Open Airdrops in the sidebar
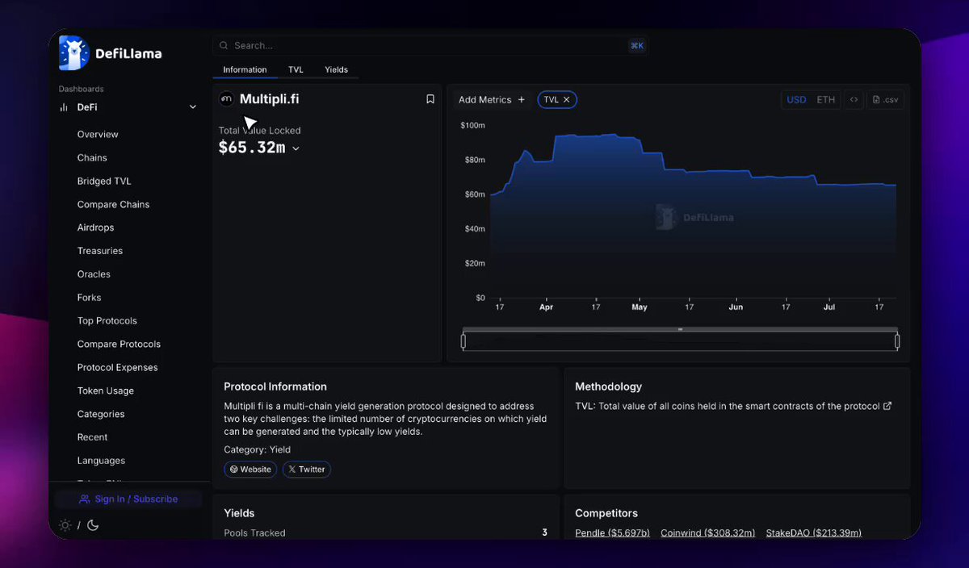Screen dimensions: 969x568 tap(95, 228)
